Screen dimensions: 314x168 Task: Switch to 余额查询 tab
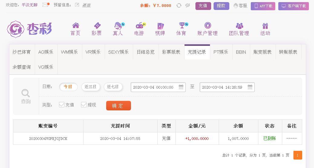click(22, 67)
